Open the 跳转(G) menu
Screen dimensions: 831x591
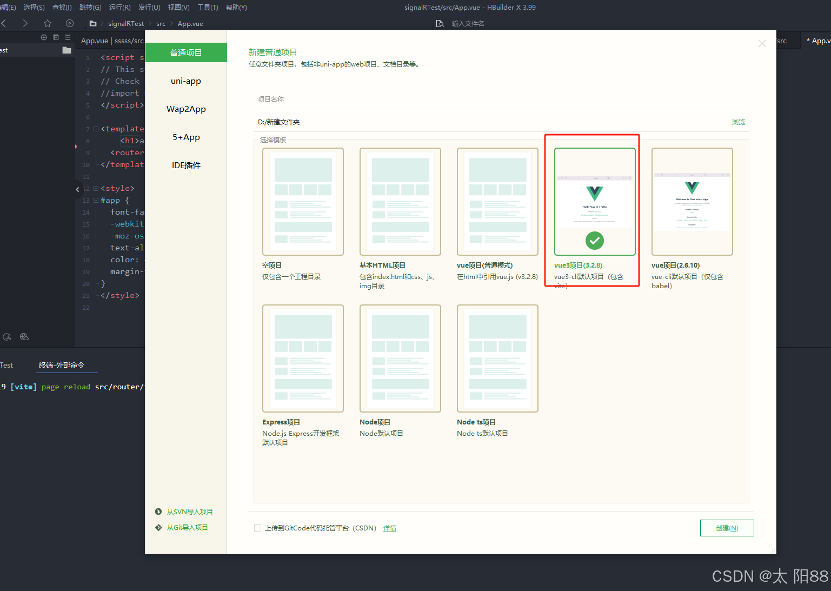[x=90, y=7]
